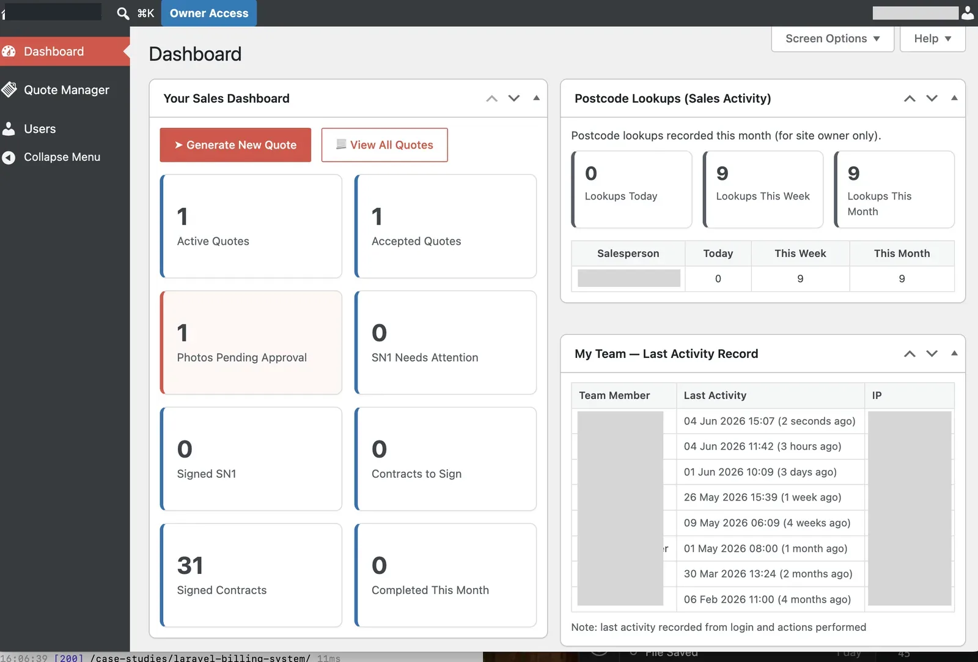Move Your Sales Dashboard panel up
This screenshot has width=978, height=662.
(492, 98)
